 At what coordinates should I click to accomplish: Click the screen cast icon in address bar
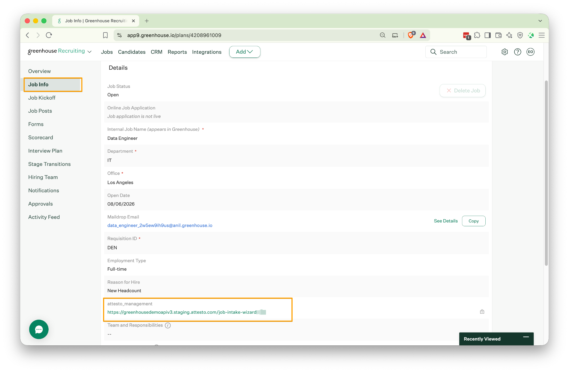click(x=395, y=35)
